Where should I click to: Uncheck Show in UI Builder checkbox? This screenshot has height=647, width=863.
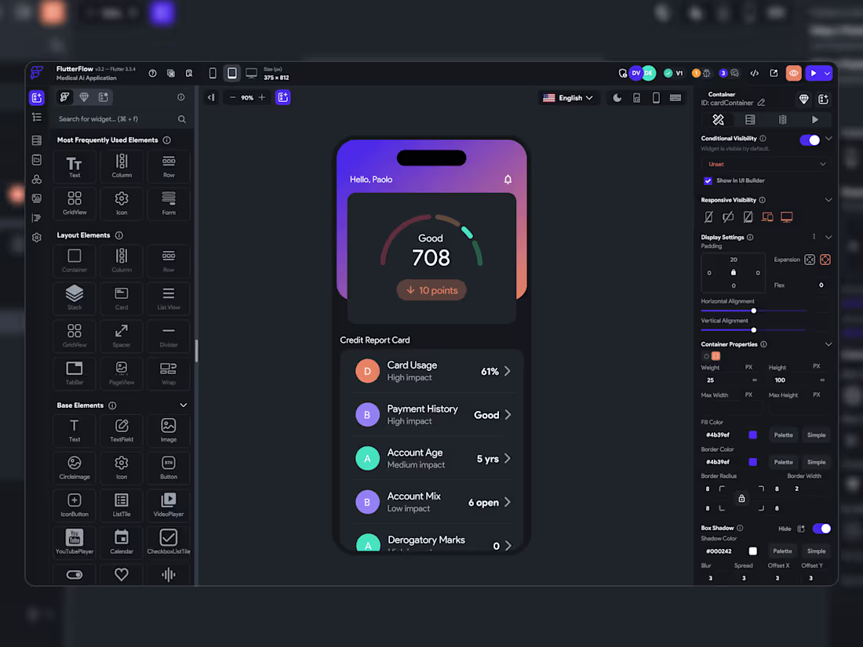[x=708, y=181]
